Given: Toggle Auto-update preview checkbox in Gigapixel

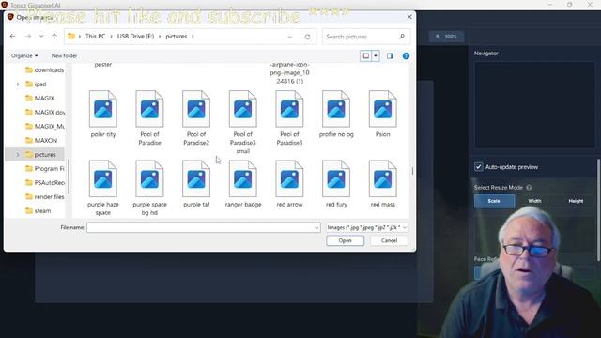Looking at the screenshot, I should (x=478, y=167).
